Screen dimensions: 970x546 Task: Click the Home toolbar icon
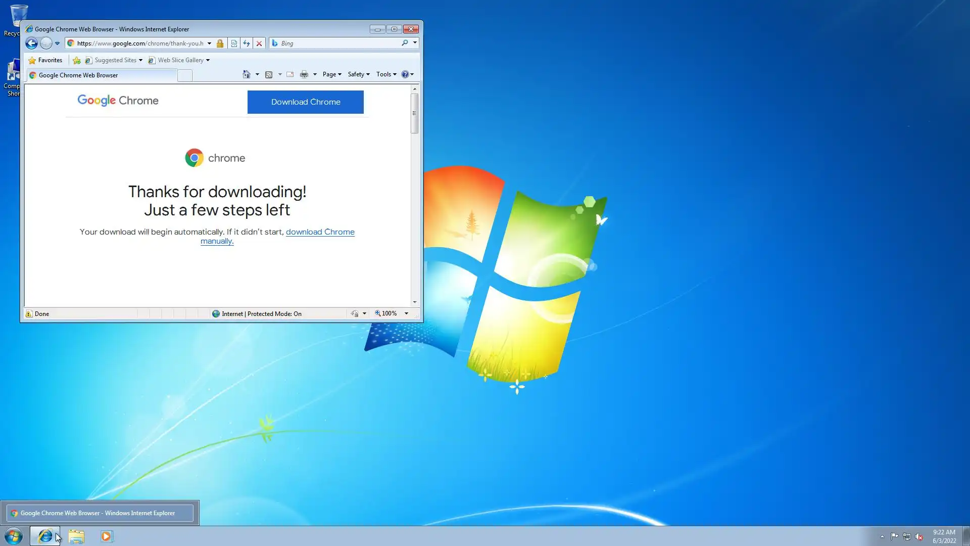click(247, 74)
